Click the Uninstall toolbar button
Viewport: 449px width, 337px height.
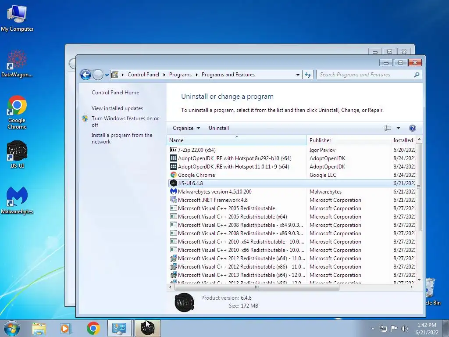(218, 128)
